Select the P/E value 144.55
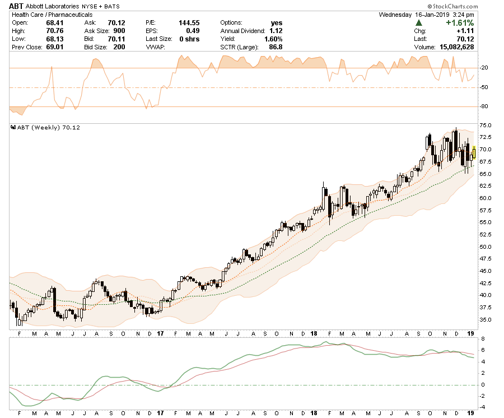This screenshot has height=418, width=504. click(x=189, y=23)
